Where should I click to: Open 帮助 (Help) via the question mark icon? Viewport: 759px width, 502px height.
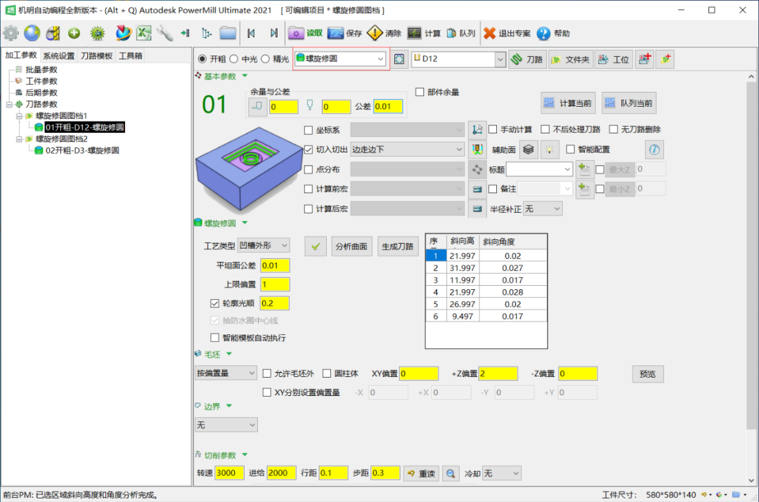click(x=544, y=33)
